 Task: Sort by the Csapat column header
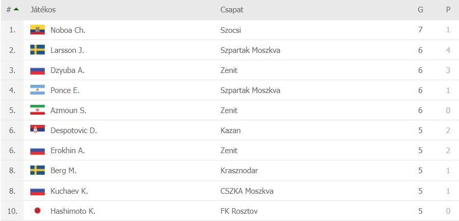pos(232,10)
